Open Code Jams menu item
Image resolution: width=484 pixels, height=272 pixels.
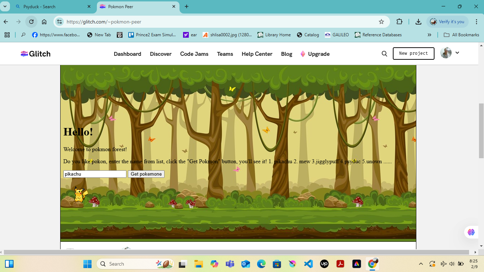coord(194,54)
